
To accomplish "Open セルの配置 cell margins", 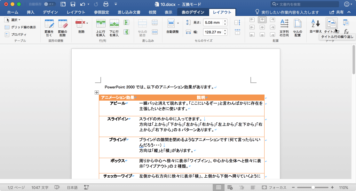I will (x=297, y=28).
